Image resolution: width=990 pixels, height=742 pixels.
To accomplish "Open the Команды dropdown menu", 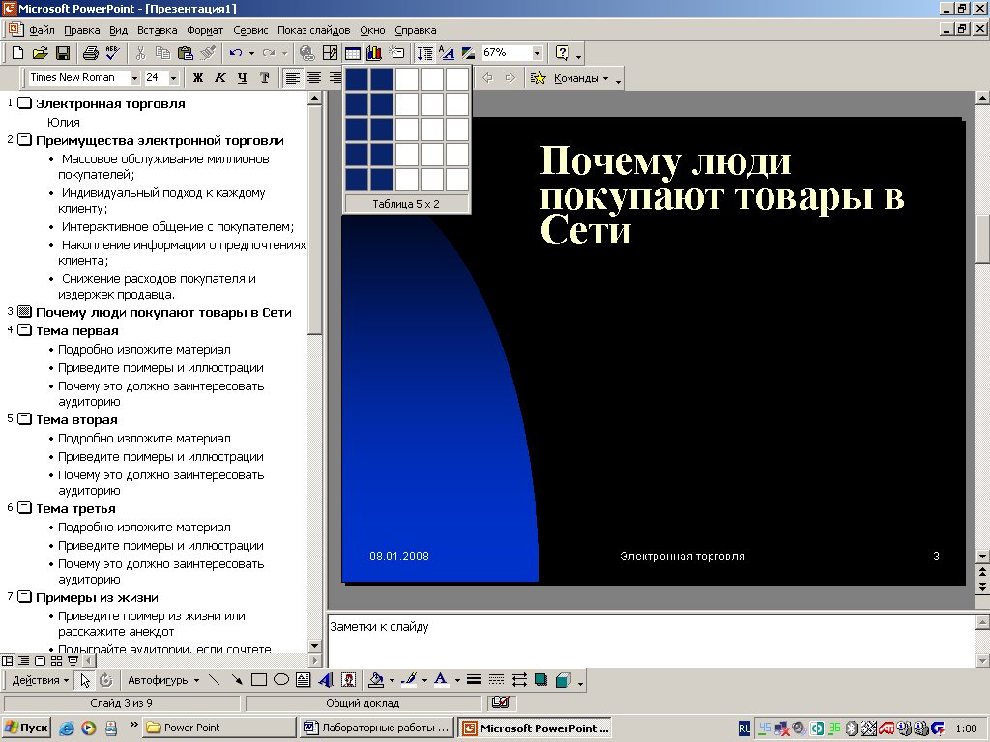I will click(x=581, y=78).
